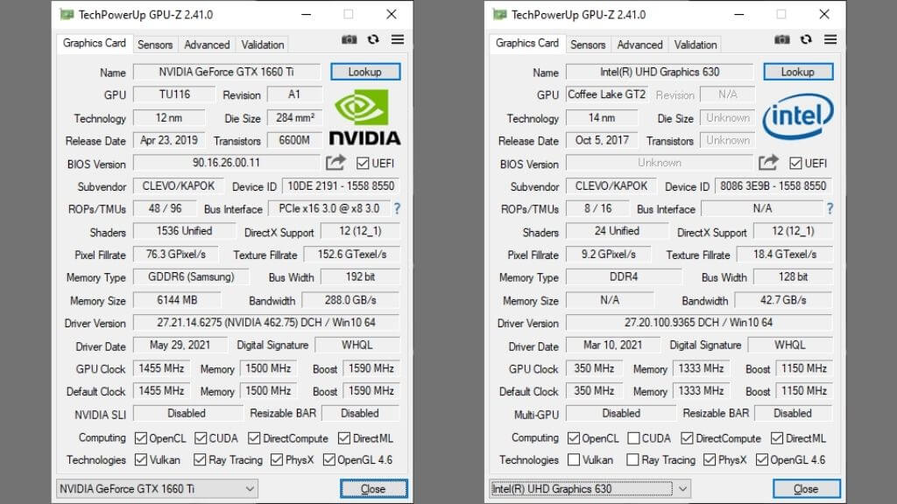
Task: Click the Device ID field 8086 3E9B - 1558 8550
Action: tap(773, 186)
